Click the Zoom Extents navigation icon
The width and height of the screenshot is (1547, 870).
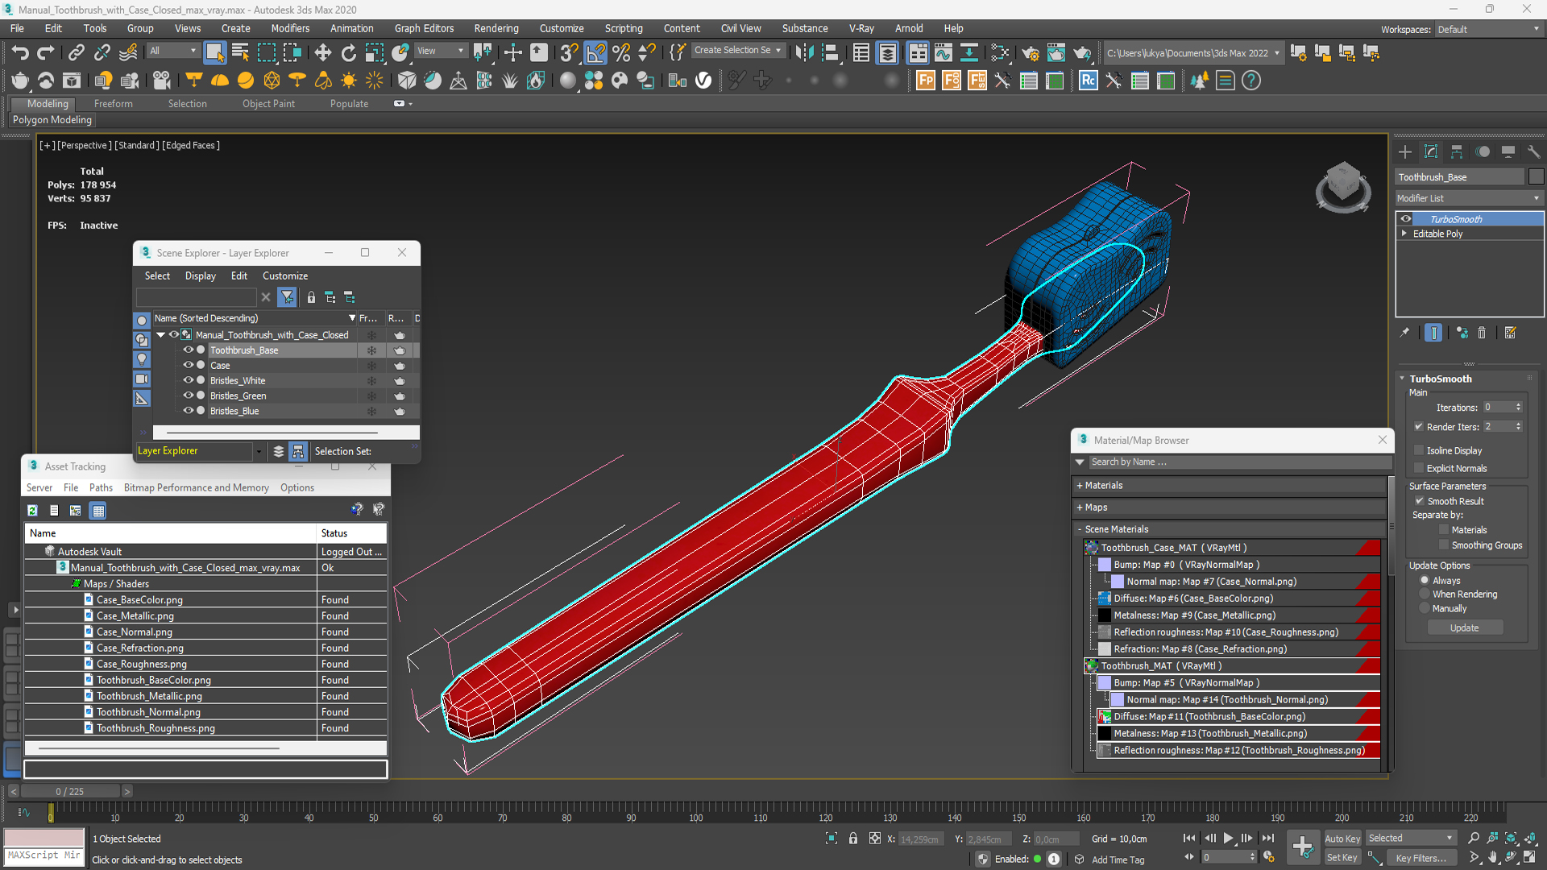pyautogui.click(x=1511, y=839)
